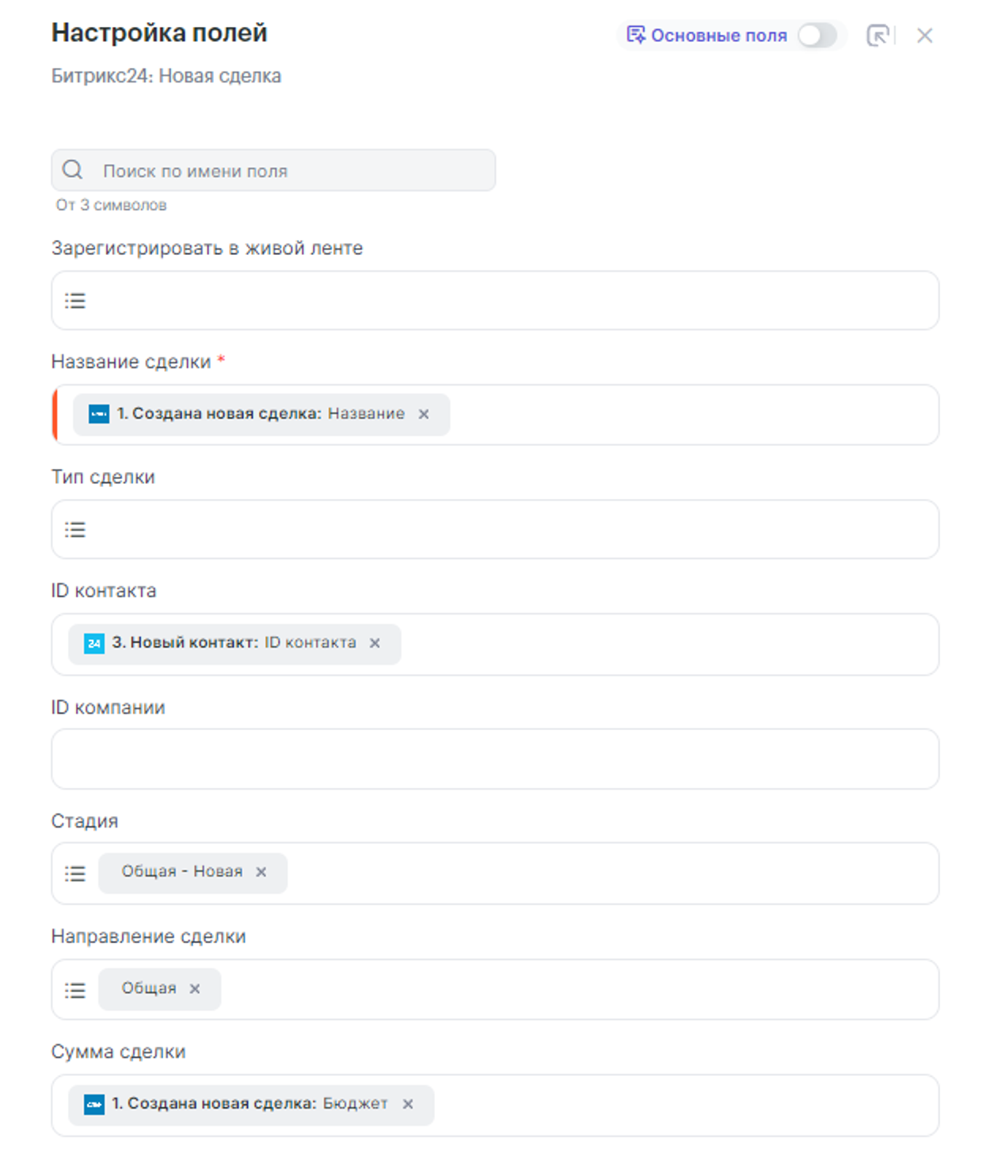The height and width of the screenshot is (1149, 990).
Task: Remove the Общая direction value
Action: coord(195,989)
